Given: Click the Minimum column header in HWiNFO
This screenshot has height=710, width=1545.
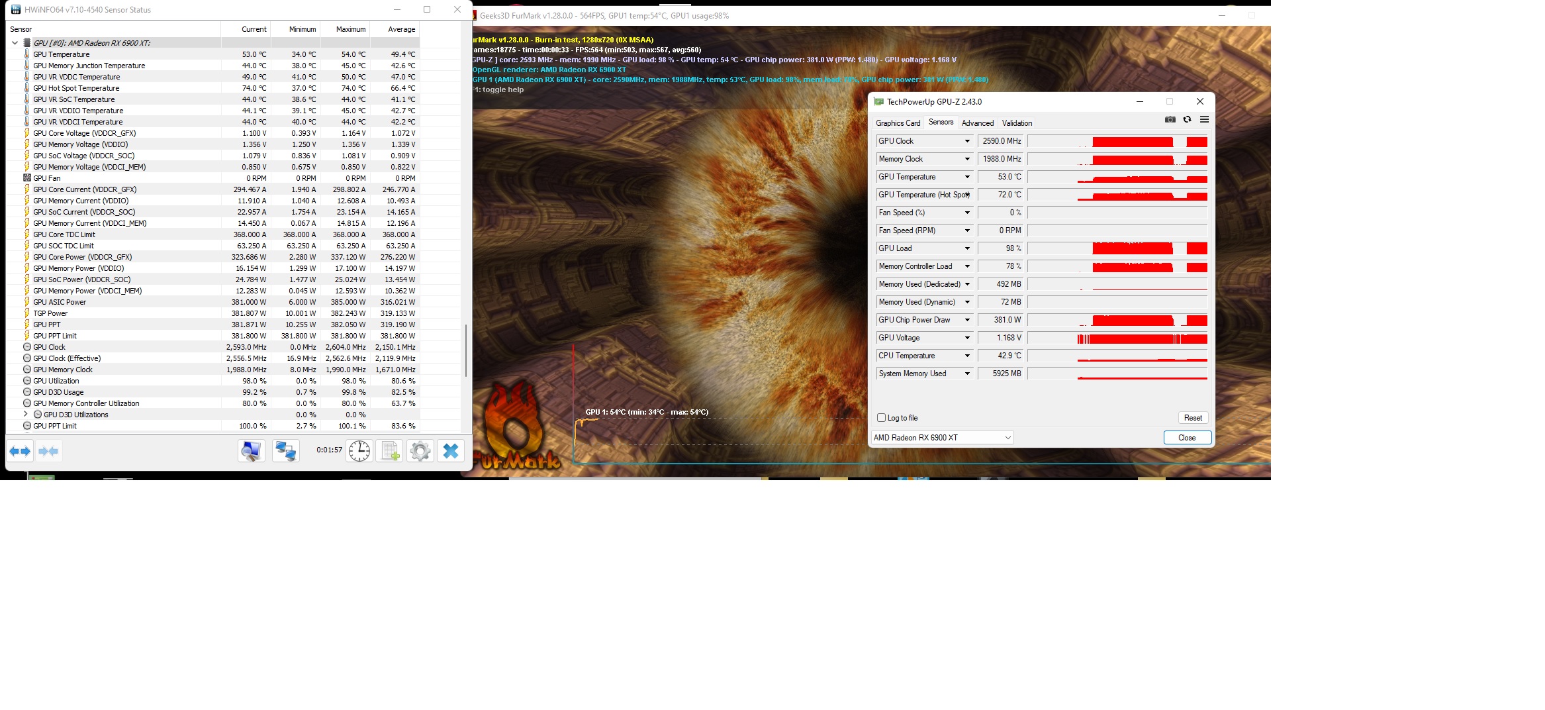Looking at the screenshot, I should pyautogui.click(x=295, y=29).
